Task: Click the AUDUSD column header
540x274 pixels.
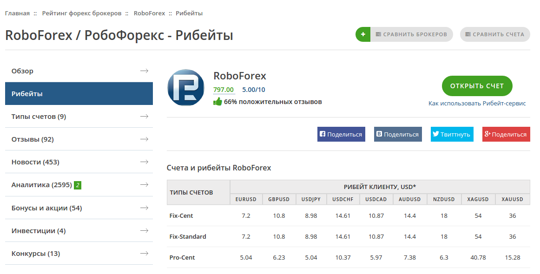Action: [410, 199]
